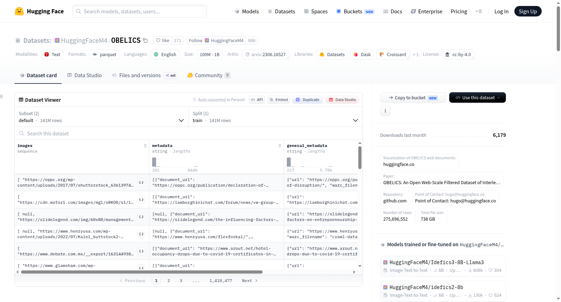This screenshot has width=561, height=302.
Task: Go to Next page of rows
Action: (250, 281)
